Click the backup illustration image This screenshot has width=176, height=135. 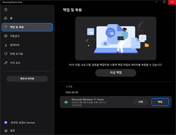[116, 38]
